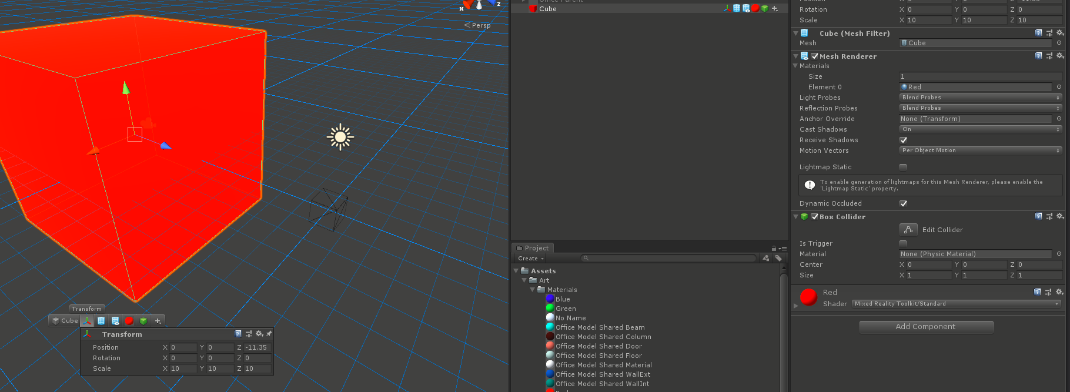Open Light Probes dropdown
The width and height of the screenshot is (1070, 392).
pos(981,98)
